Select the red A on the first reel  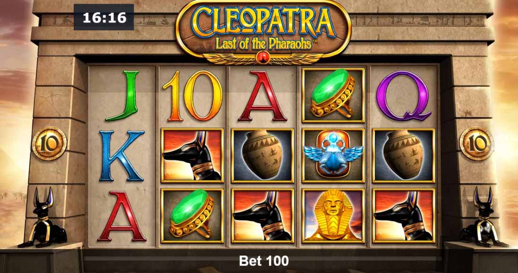pyautogui.click(x=122, y=216)
